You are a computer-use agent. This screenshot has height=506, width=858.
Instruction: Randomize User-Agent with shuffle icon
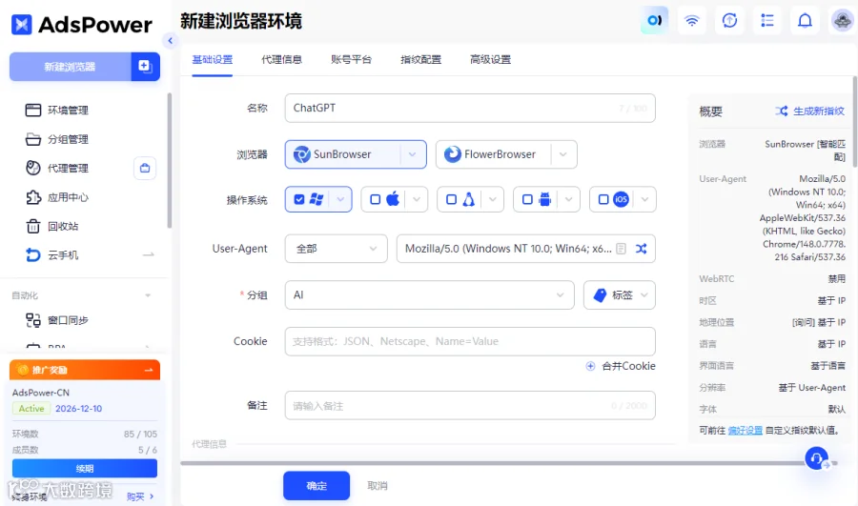[x=642, y=249]
